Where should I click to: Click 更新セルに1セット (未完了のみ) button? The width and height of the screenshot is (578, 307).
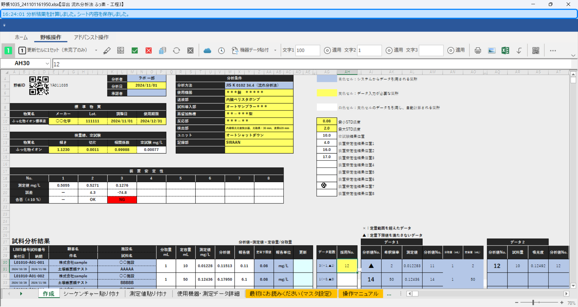[x=53, y=50]
